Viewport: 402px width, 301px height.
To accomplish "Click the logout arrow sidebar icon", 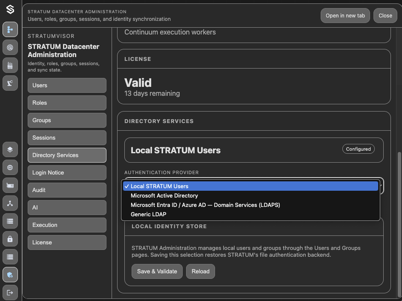I will [10, 292].
